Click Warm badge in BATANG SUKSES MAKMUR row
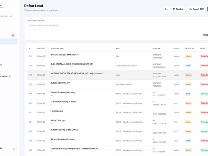The image size is (208, 156). [x=188, y=56]
